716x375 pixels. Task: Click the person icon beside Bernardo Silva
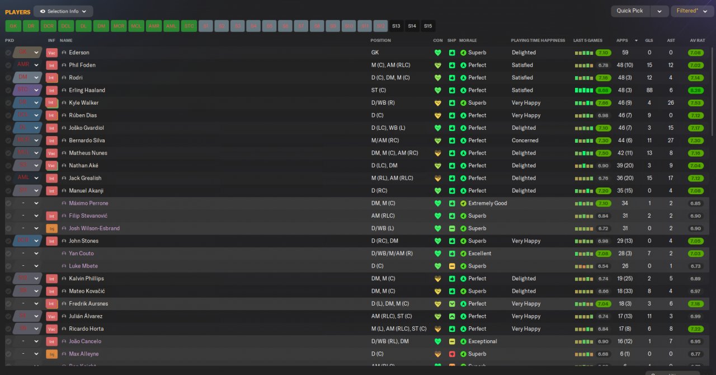64,140
